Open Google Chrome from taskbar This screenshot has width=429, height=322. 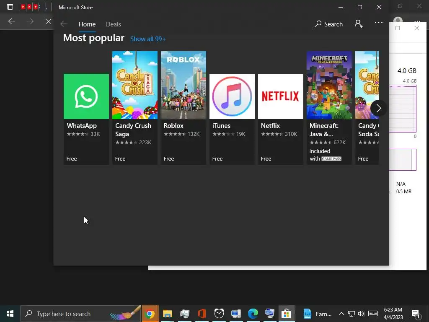point(150,314)
